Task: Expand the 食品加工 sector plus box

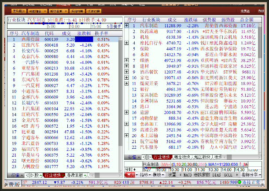Action: 127,124
